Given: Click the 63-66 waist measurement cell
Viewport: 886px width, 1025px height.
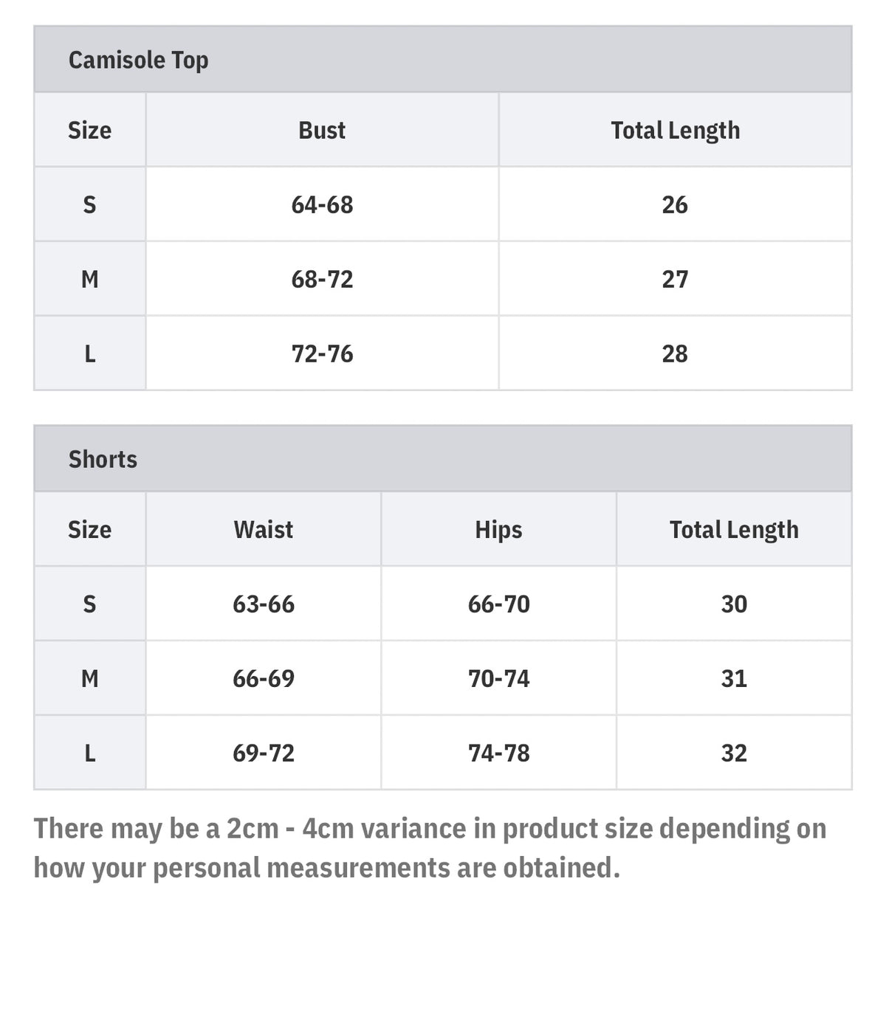Looking at the screenshot, I should coord(263,604).
